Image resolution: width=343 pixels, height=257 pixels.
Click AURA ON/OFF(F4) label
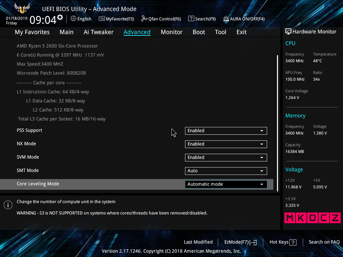[x=247, y=19]
